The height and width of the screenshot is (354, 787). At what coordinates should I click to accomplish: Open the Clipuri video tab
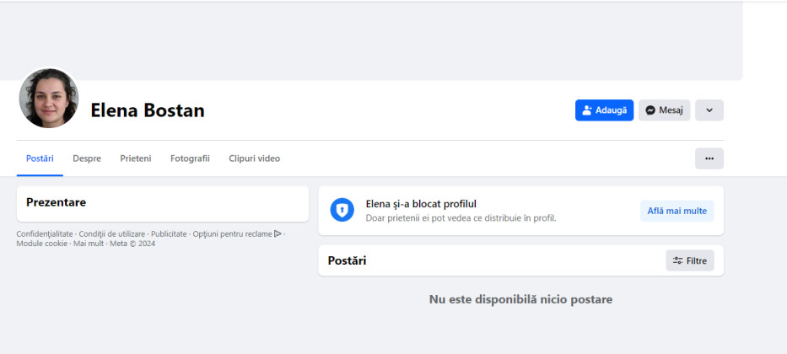click(255, 158)
